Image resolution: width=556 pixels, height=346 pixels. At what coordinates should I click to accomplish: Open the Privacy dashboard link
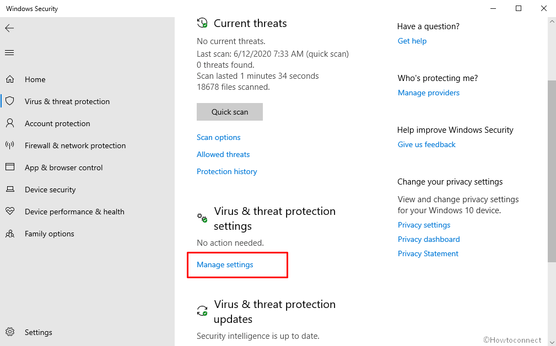point(429,239)
